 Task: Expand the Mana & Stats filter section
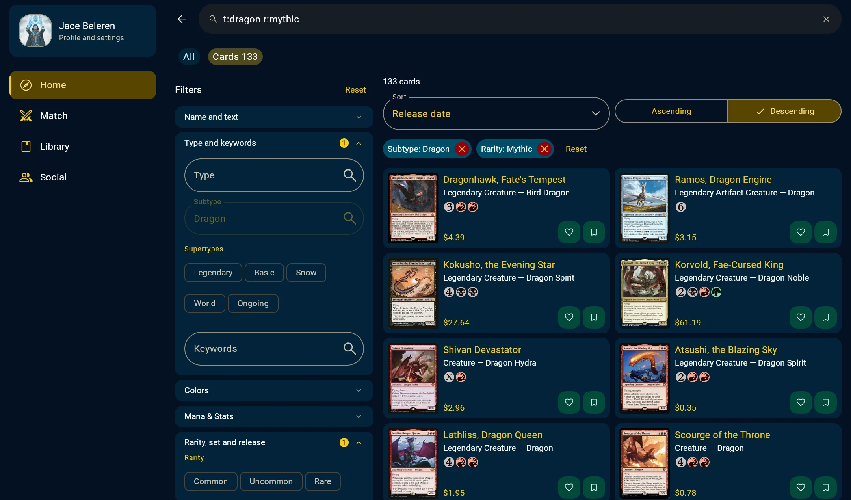click(x=274, y=416)
